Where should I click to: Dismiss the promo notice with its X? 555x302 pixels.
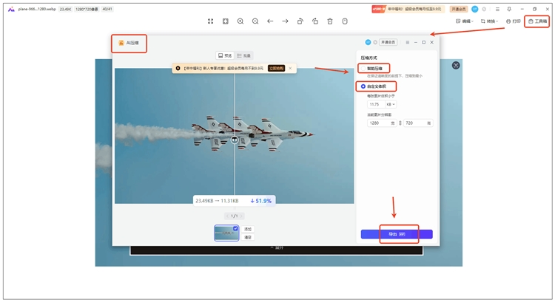pos(290,68)
